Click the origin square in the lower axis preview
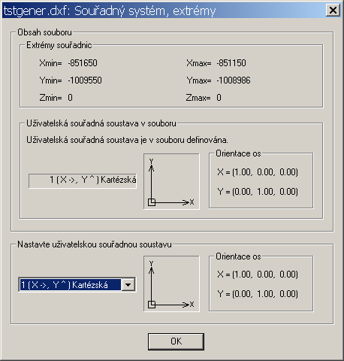The height and width of the screenshot is (361, 344). point(152,305)
